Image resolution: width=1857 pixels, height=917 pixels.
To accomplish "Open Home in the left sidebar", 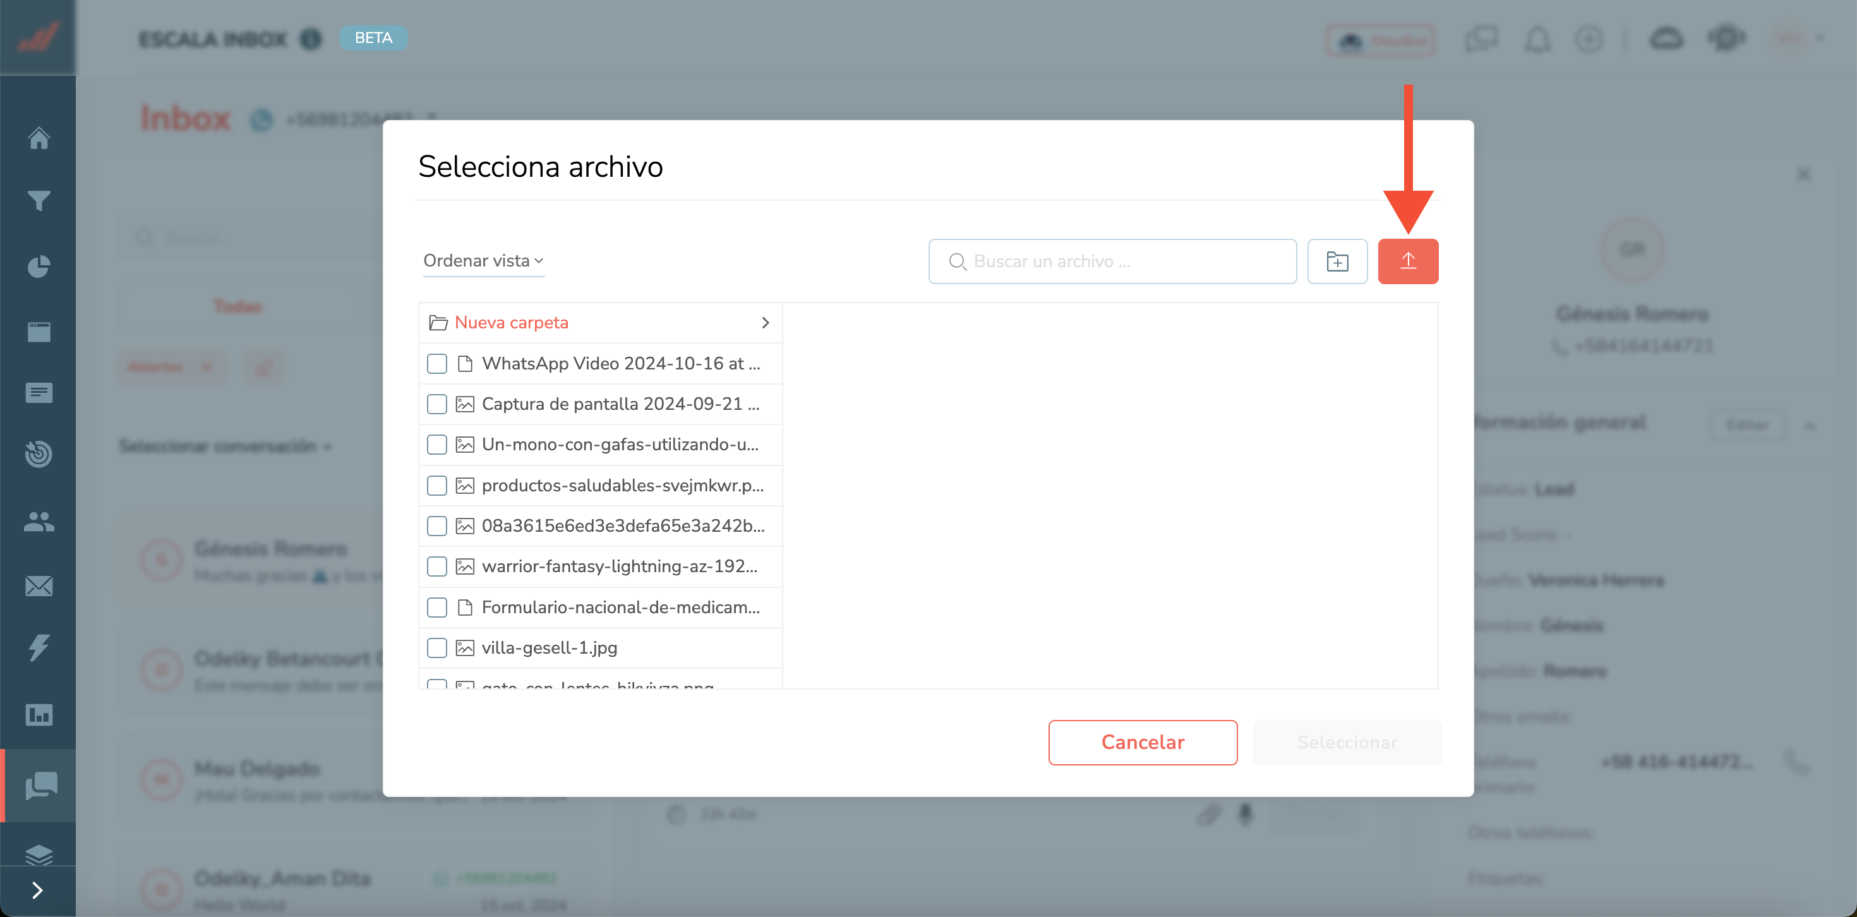I will 38,138.
